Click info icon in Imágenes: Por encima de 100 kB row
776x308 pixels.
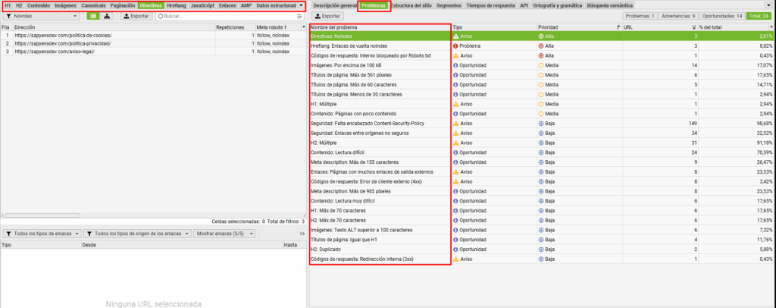455,65
